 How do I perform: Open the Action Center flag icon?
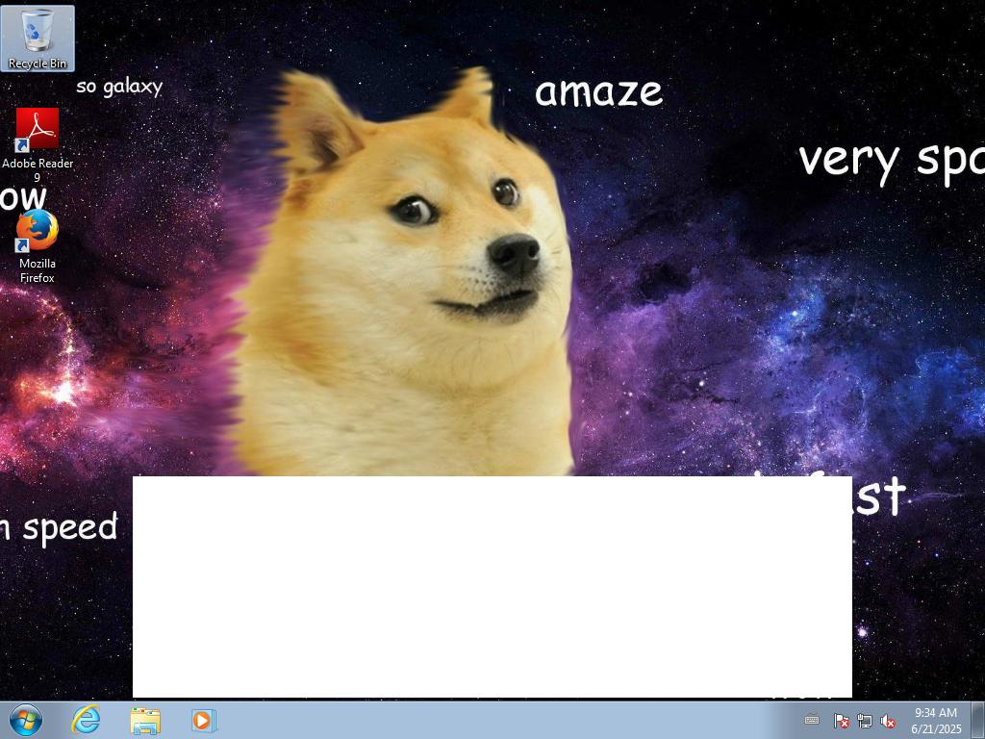841,721
